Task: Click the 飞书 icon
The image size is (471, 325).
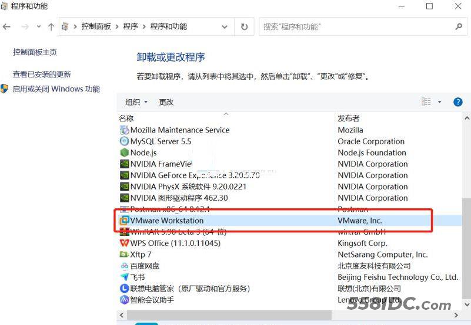Action: coord(124,277)
